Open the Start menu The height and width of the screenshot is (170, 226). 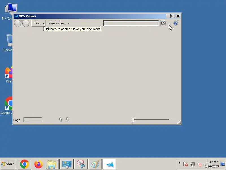click(x=8, y=164)
